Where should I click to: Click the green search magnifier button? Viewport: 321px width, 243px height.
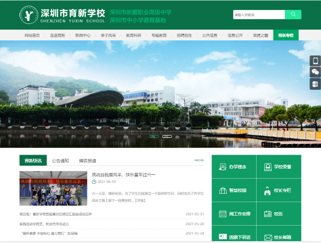point(293,15)
